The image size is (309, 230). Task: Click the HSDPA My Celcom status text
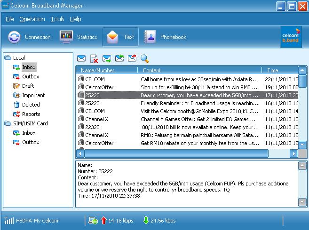pyautogui.click(x=37, y=221)
